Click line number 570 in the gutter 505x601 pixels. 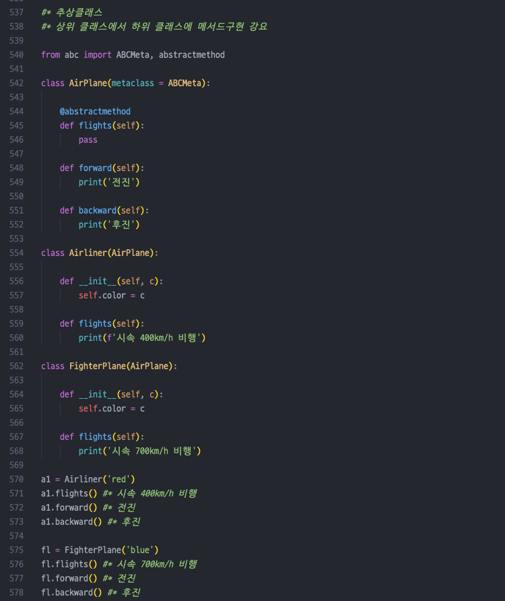16,480
